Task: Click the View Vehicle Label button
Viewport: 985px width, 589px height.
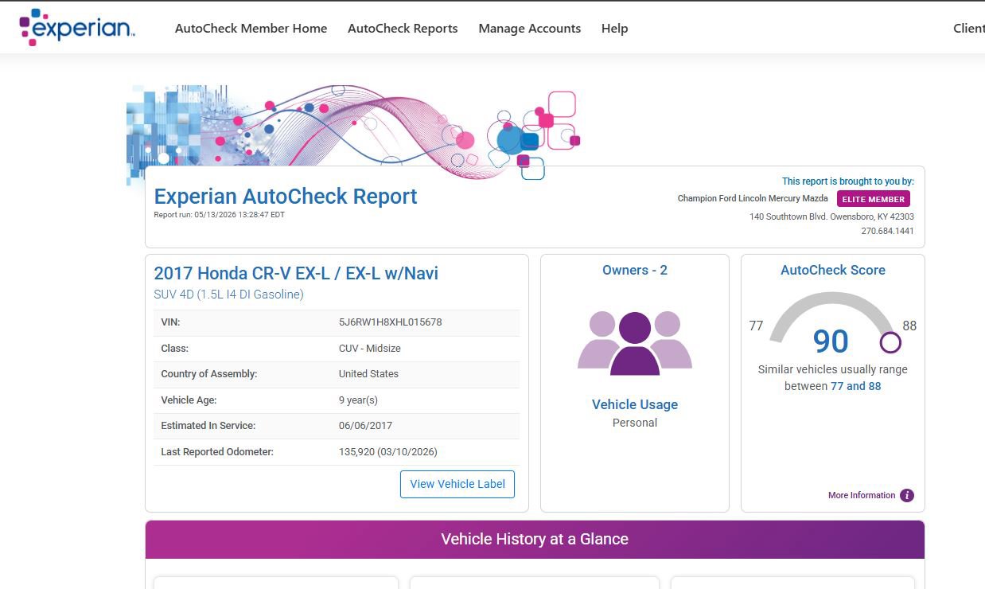Action: click(457, 484)
